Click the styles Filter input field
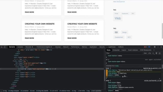The height and width of the screenshot is (92, 163). pyautogui.click(x=124, y=53)
